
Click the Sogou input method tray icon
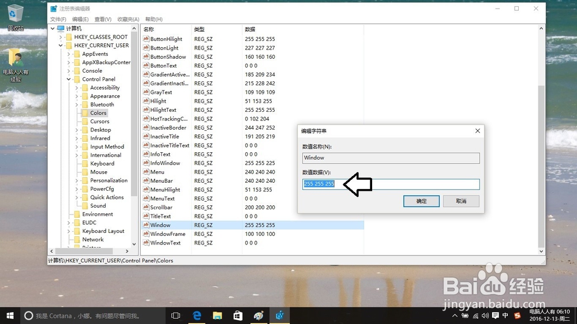point(518,315)
